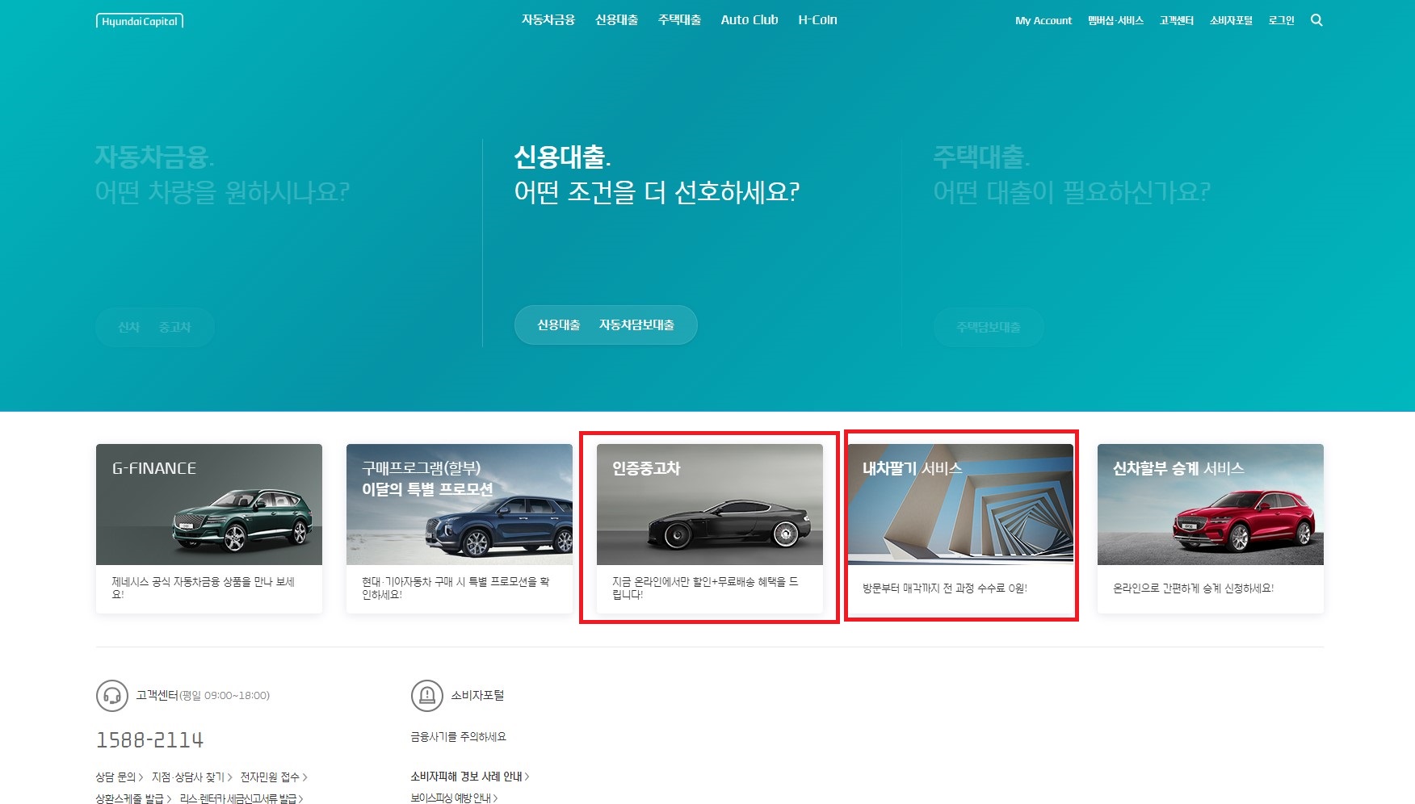Open the 신차할부 승계 서비스 card

point(1211,529)
